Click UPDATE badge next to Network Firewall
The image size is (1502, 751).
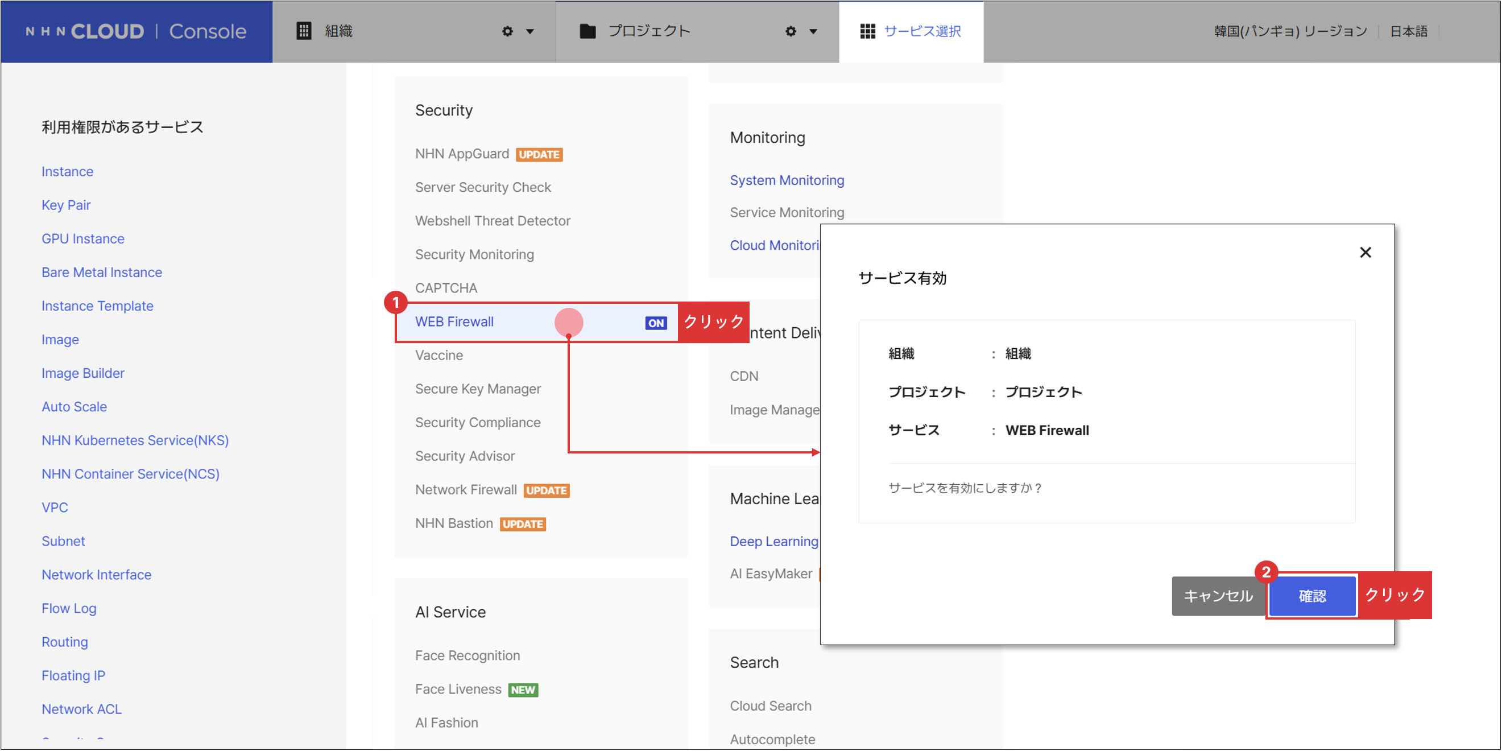pos(547,490)
